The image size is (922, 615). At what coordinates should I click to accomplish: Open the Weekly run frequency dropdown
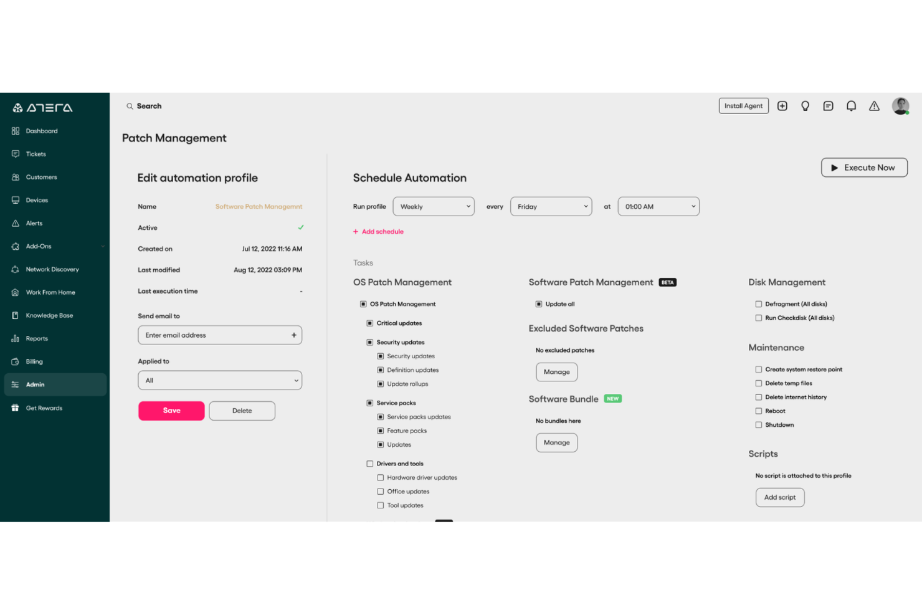pos(434,206)
